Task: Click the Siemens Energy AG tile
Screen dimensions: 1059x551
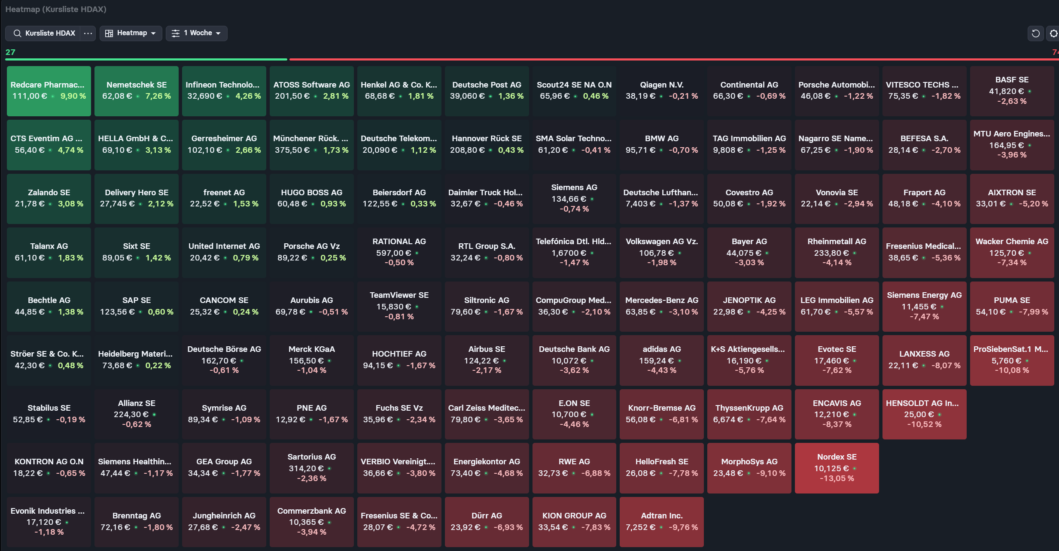Action: pos(924,306)
